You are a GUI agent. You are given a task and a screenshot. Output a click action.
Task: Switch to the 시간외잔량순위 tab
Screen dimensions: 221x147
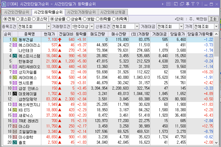(17, 12)
